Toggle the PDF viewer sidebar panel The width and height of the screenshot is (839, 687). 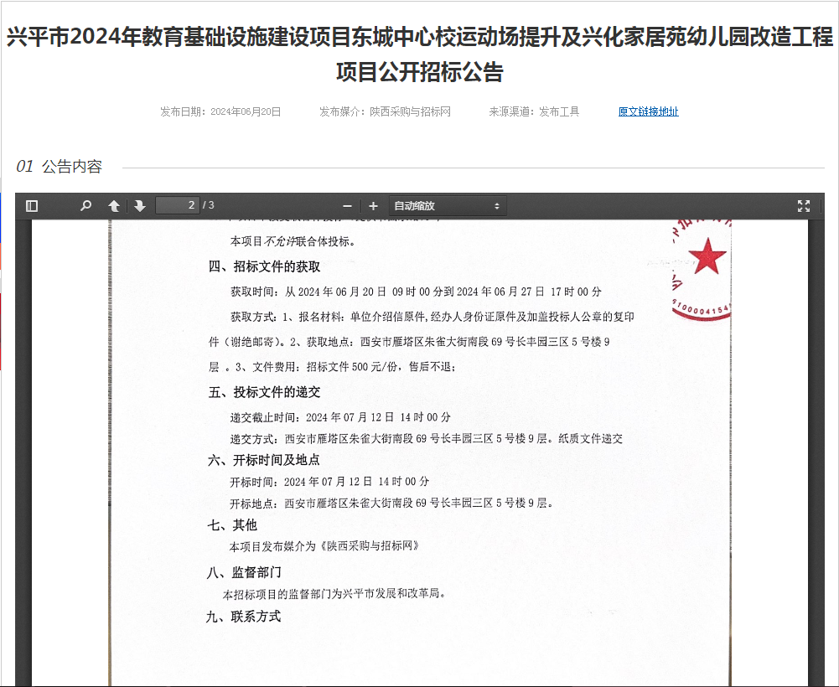coord(32,205)
